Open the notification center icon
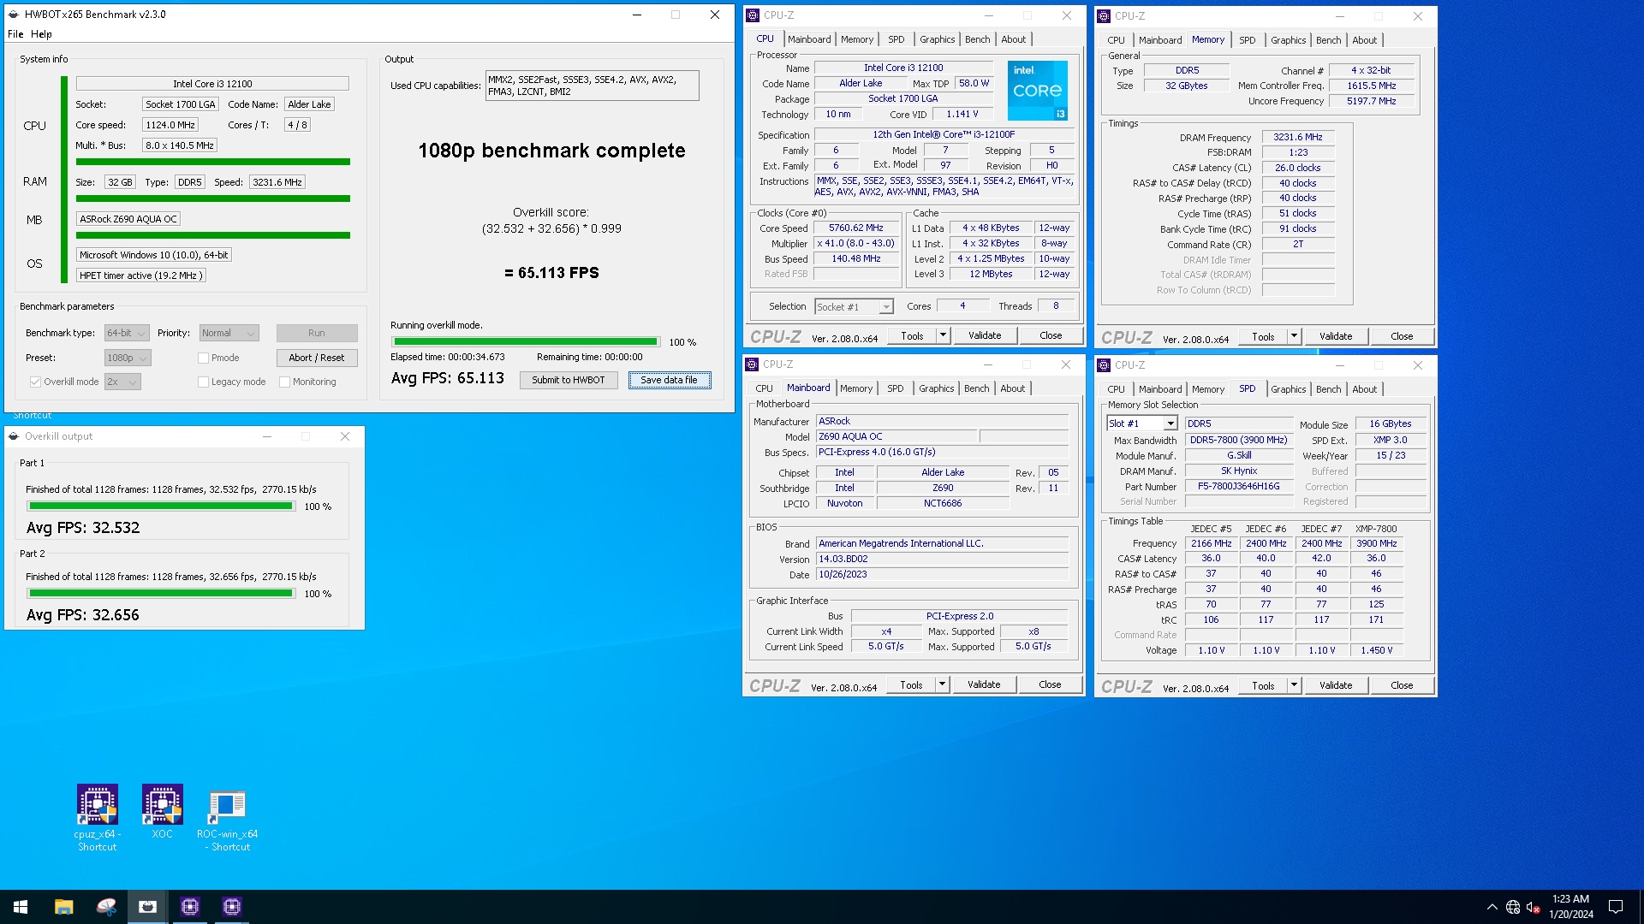 [1616, 907]
